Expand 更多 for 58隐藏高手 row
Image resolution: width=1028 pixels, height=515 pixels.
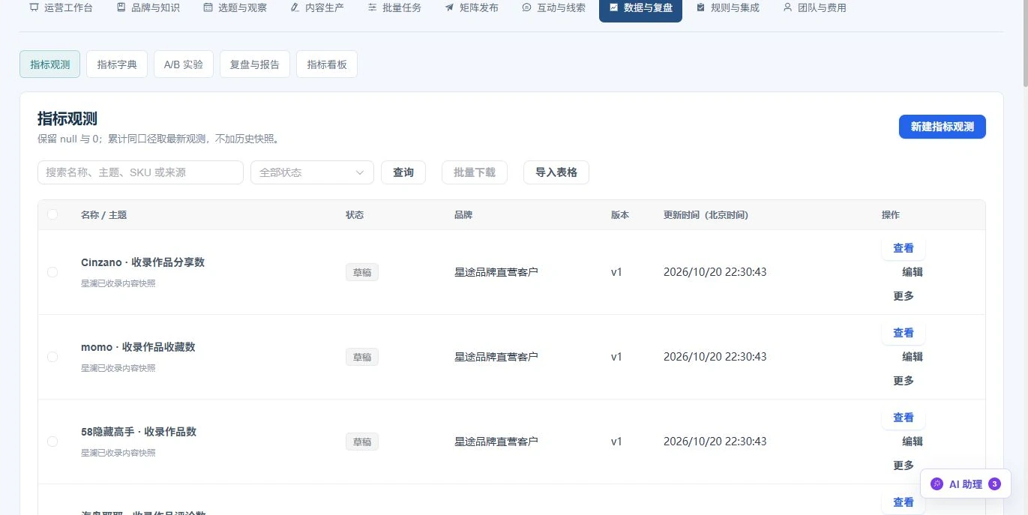tap(904, 466)
